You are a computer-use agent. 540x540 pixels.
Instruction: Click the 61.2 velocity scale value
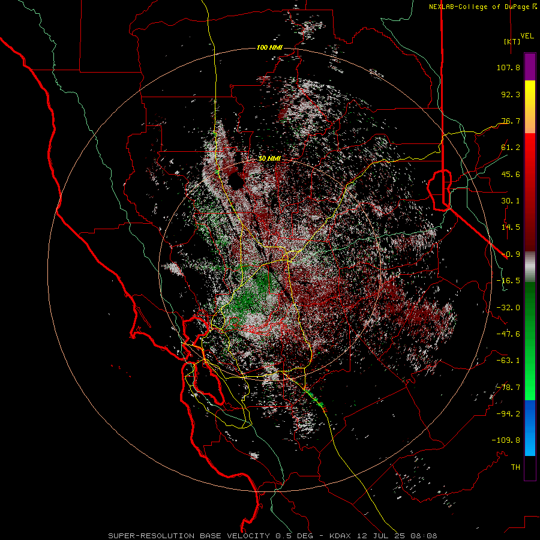511,148
